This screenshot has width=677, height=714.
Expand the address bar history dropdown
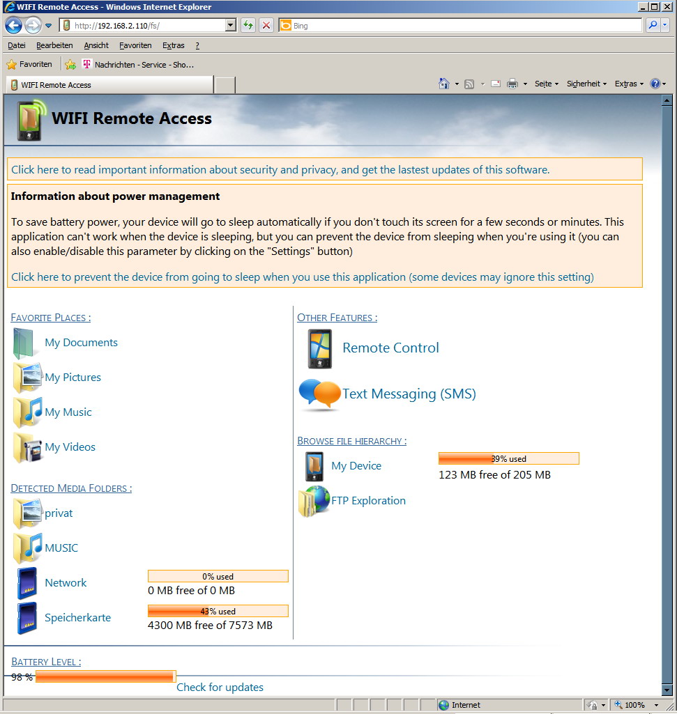click(x=231, y=26)
